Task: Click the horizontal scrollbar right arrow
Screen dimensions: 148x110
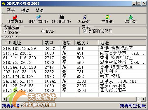Action: pyautogui.click(x=144, y=99)
